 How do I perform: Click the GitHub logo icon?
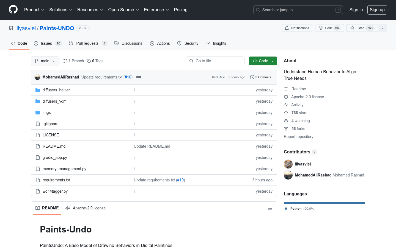pos(13,10)
